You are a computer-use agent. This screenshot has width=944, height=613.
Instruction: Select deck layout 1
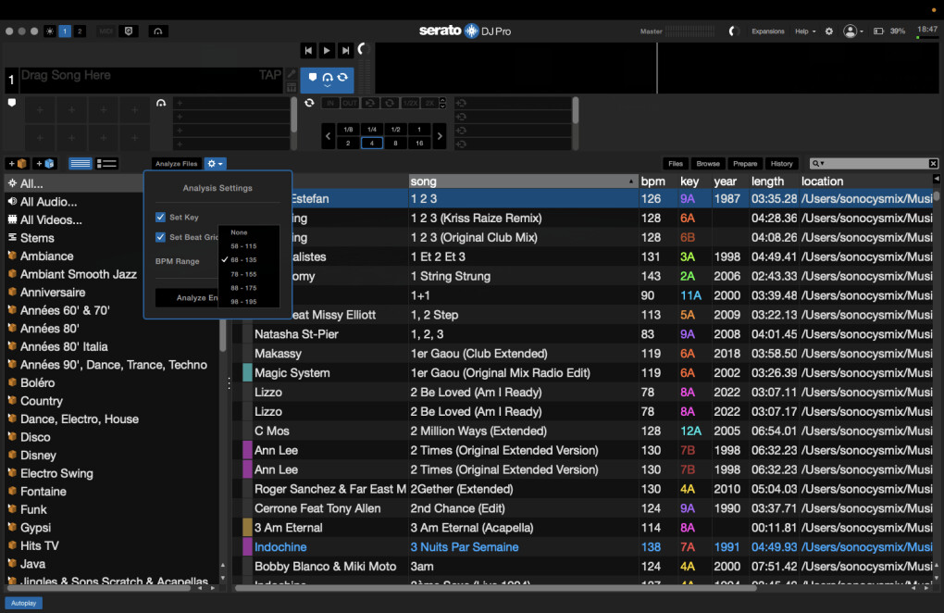(65, 31)
